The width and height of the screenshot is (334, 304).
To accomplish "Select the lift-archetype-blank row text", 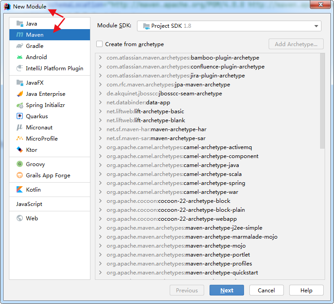I will [146, 120].
